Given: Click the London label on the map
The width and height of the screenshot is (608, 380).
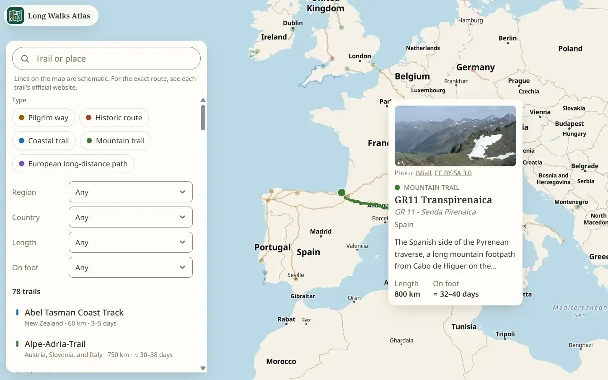Looking at the screenshot, I should [360, 56].
